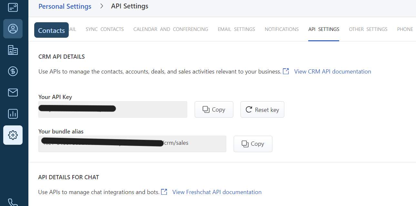Switch to the Other Settings tab

[x=368, y=29]
